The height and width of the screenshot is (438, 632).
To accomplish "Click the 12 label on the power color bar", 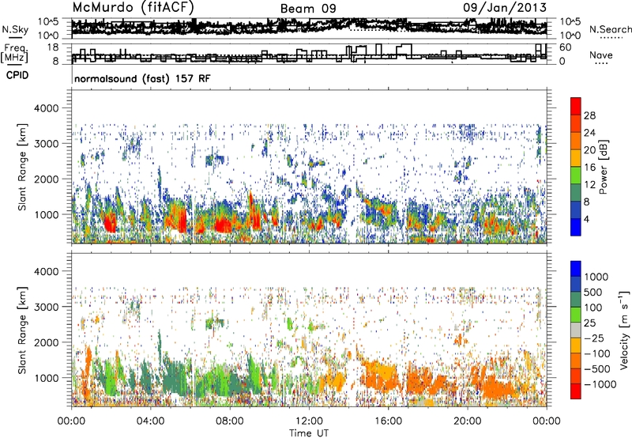I will tap(589, 185).
